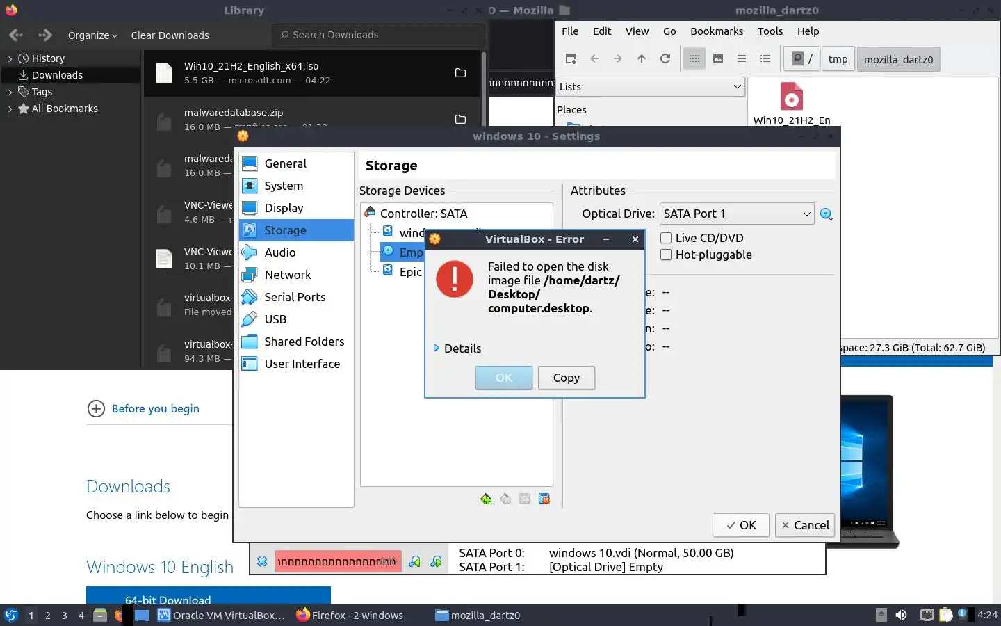Go back in the Library window
This screenshot has width=1001, height=626.
[x=16, y=35]
